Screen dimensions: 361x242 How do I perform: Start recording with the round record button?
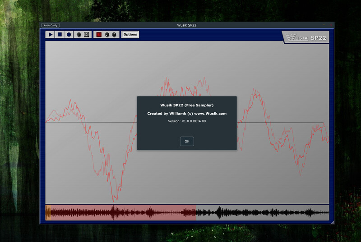[x=69, y=34]
